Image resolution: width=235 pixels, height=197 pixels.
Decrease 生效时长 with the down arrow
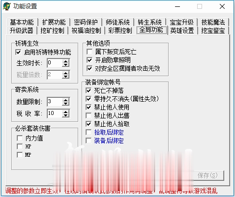click(66, 65)
